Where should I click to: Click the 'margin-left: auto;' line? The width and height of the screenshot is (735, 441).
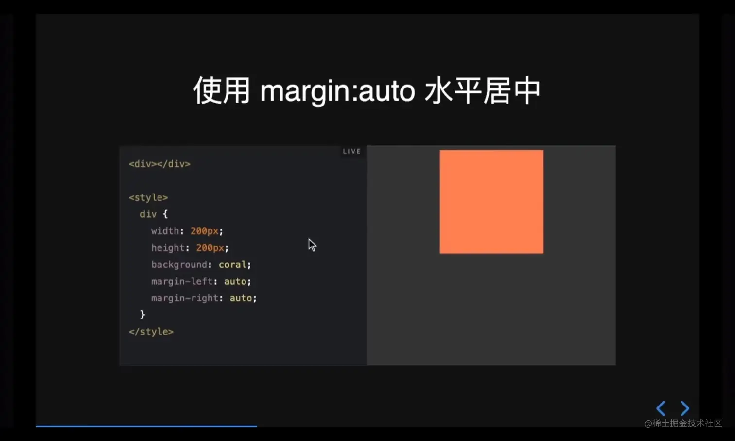pos(201,281)
